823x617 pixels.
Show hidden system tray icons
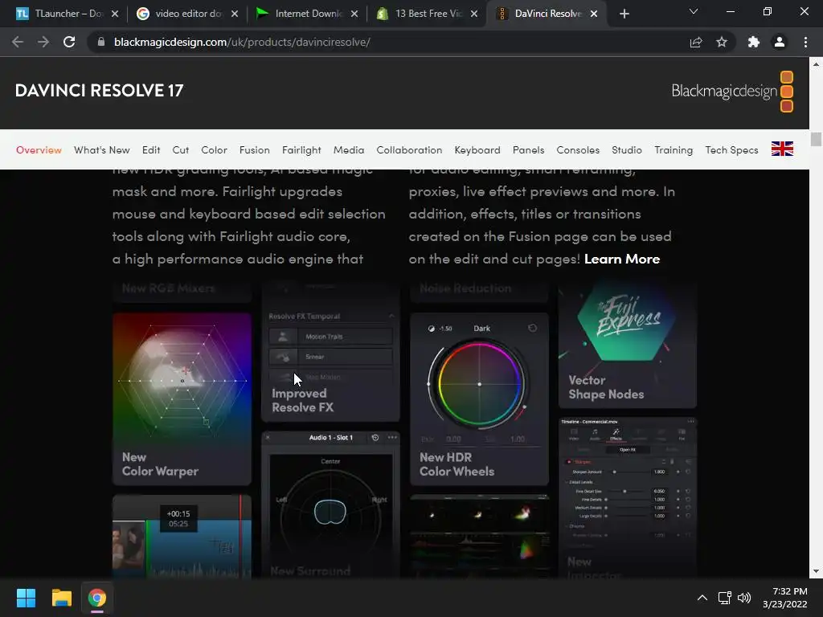click(702, 598)
